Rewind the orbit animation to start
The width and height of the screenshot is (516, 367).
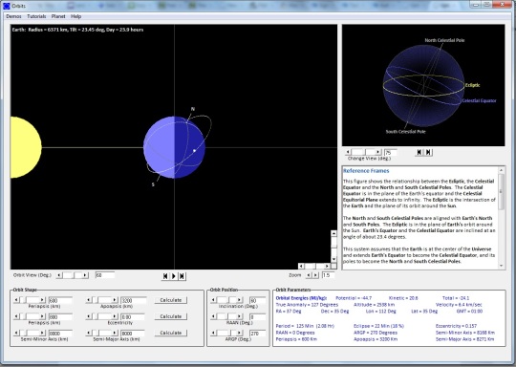(165, 276)
